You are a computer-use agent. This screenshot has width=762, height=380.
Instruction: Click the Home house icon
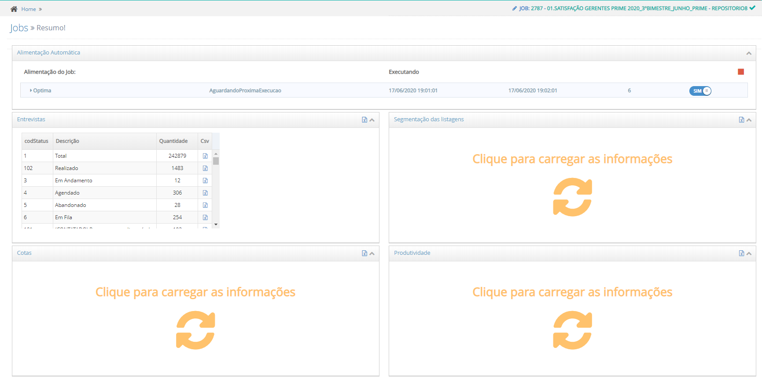[x=14, y=9]
